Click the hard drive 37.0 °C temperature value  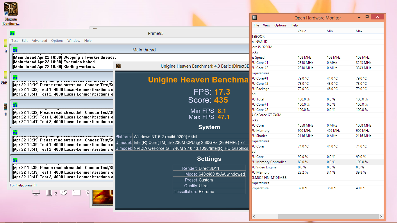(x=303, y=188)
